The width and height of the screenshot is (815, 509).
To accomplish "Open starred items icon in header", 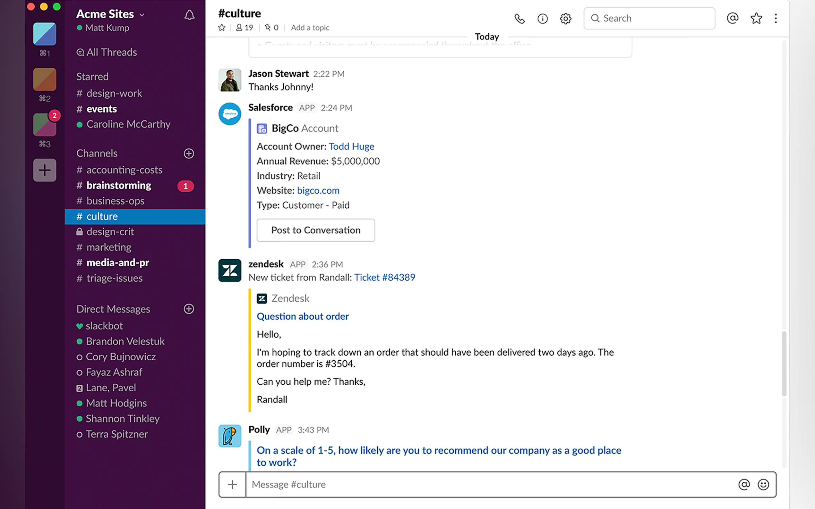I will point(756,18).
